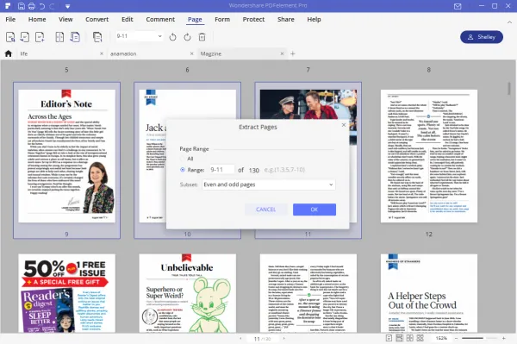The image size is (517, 344).
Task: Open the Subset Even and odd pages dropdown
Action: tap(269, 185)
